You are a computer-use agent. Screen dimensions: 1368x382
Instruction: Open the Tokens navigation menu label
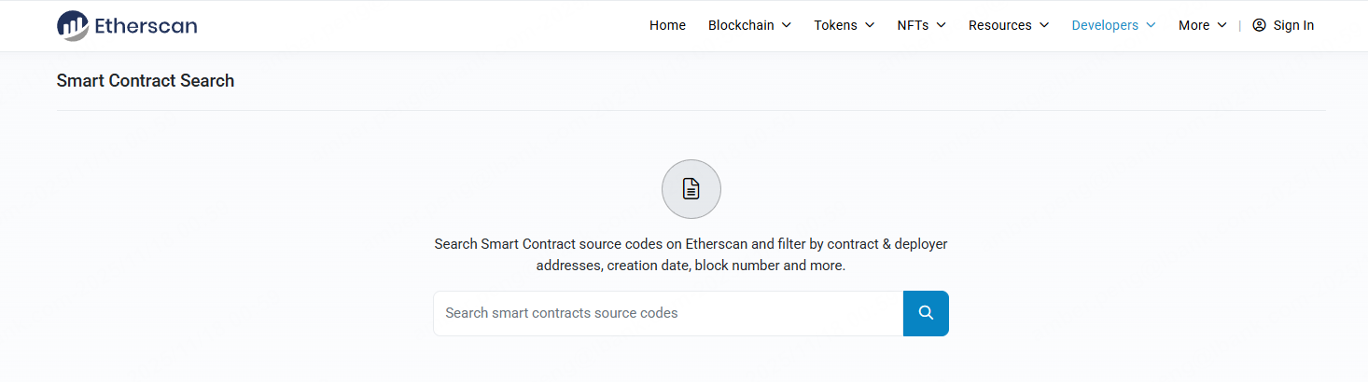click(835, 25)
